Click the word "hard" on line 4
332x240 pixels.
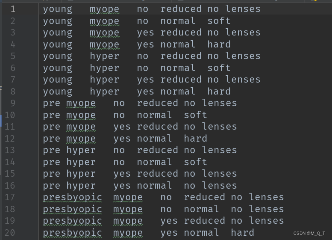(x=219, y=44)
